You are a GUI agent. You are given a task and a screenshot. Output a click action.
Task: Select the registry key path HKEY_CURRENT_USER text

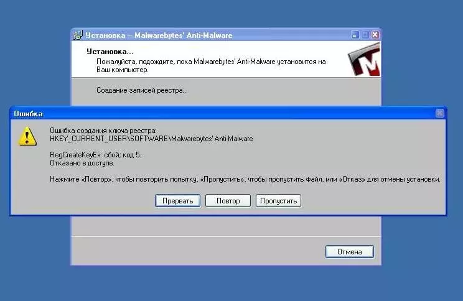(x=151, y=139)
